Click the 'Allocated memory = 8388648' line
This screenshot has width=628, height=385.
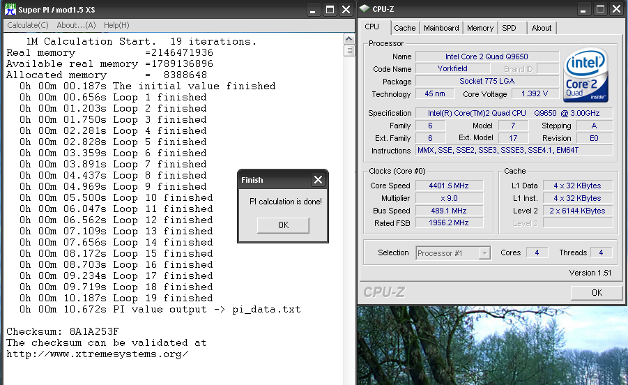[107, 75]
